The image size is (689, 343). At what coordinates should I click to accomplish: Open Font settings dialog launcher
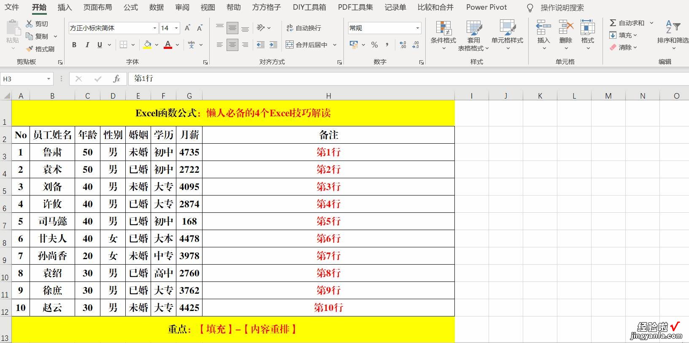coord(205,62)
